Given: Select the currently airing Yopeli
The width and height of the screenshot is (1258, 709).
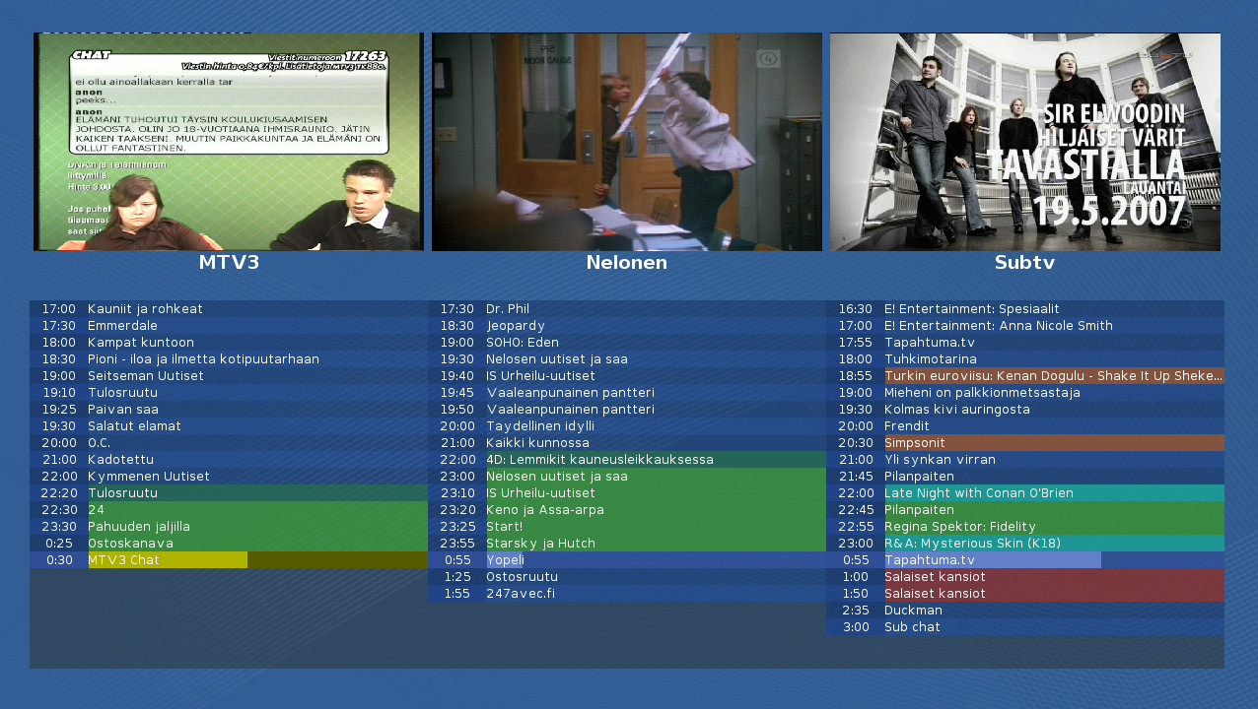Looking at the screenshot, I should click(x=627, y=560).
